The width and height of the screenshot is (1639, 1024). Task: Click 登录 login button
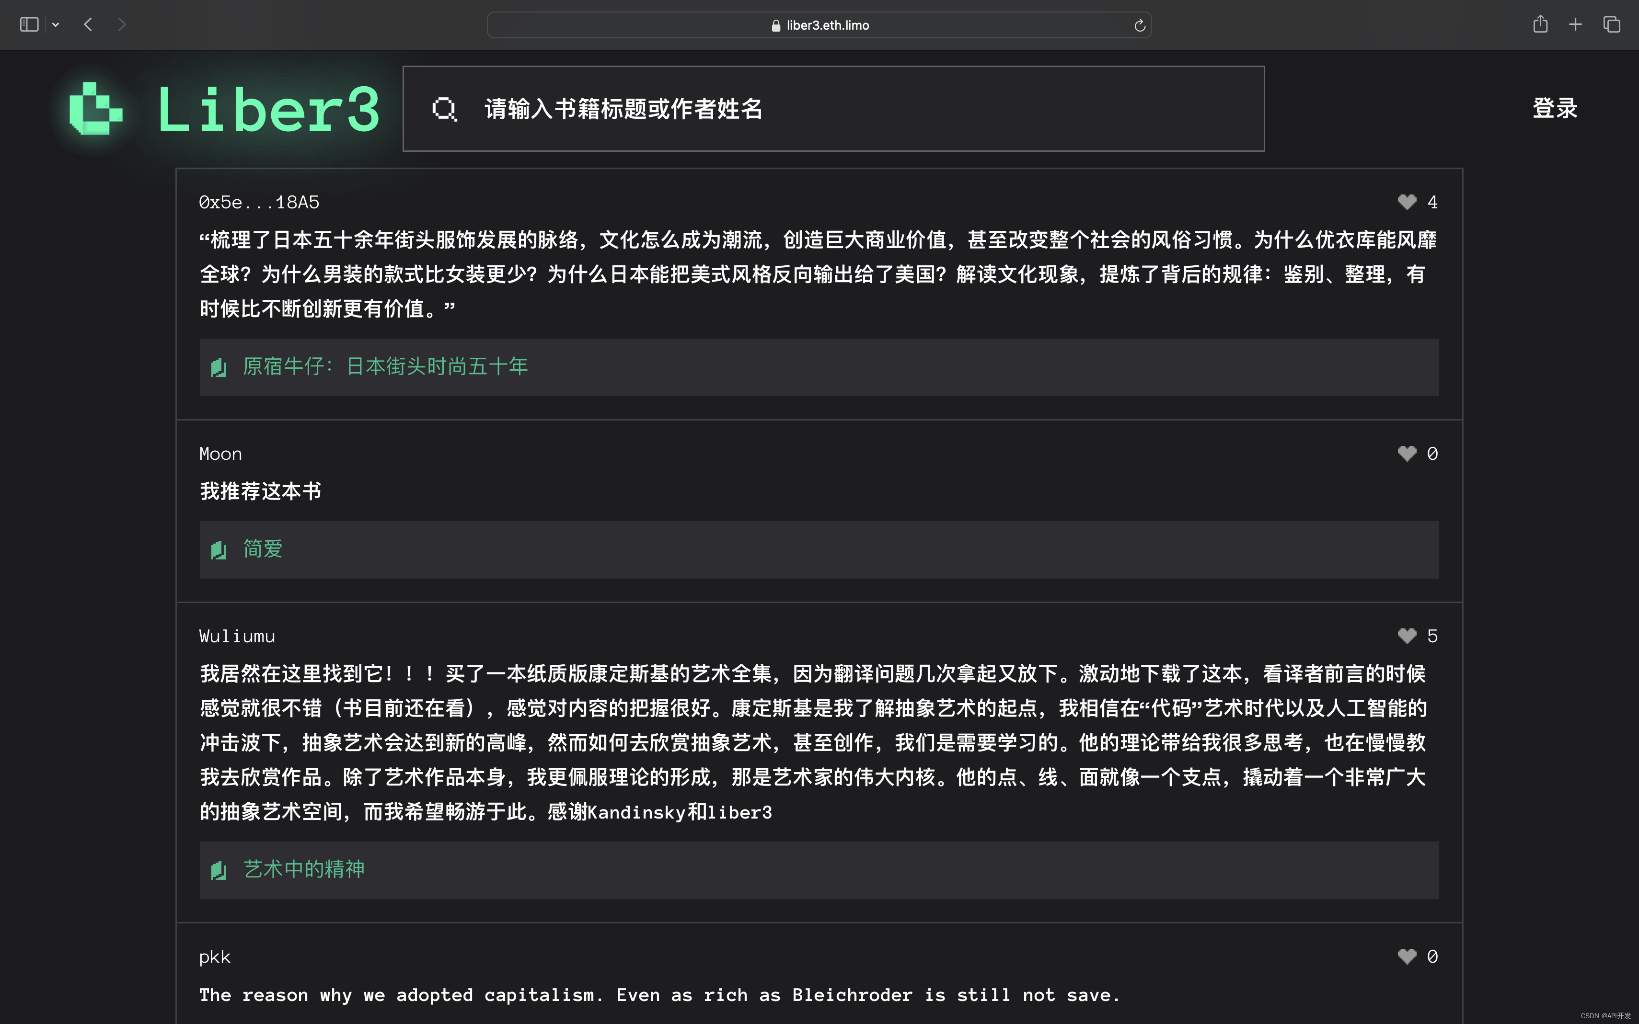pos(1554,108)
